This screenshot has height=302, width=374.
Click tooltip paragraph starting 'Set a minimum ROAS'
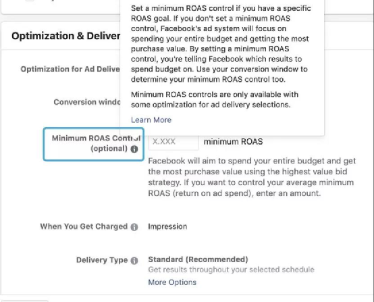tap(221, 44)
